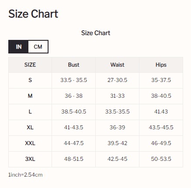The image size is (191, 188).
Task: Click the large Size Chart heading
Action: tap(33, 14)
